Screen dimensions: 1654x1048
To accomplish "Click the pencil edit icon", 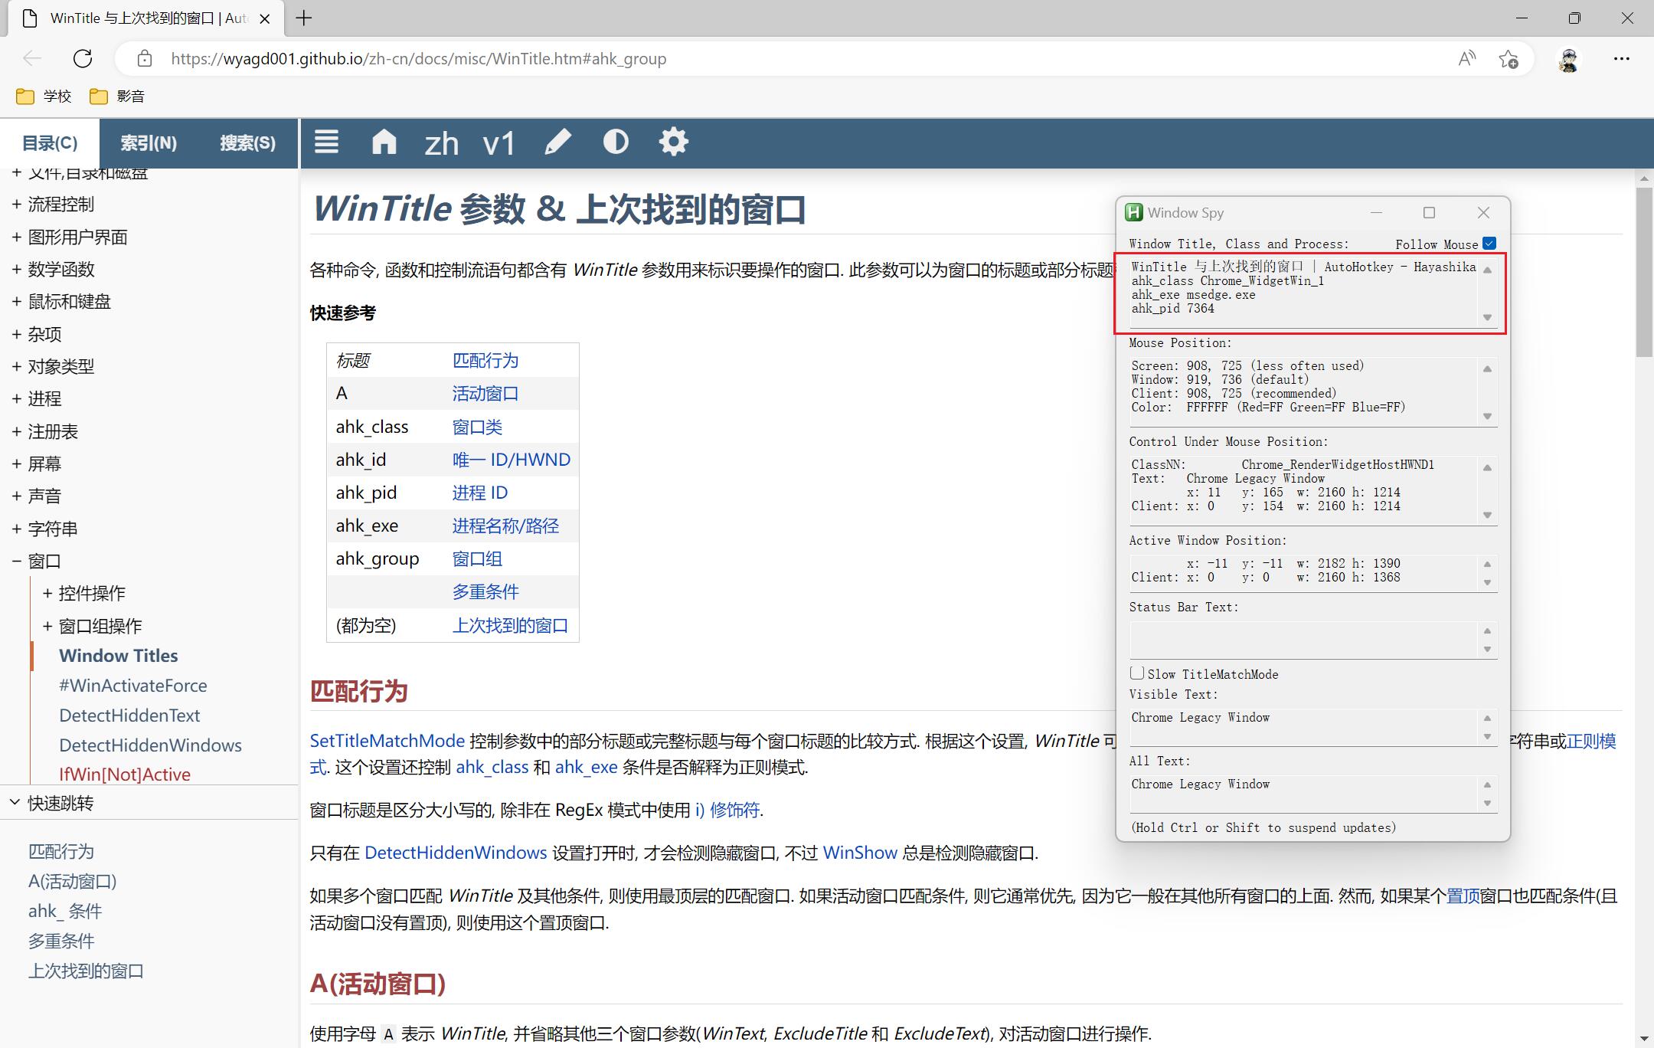I will pyautogui.click(x=557, y=142).
